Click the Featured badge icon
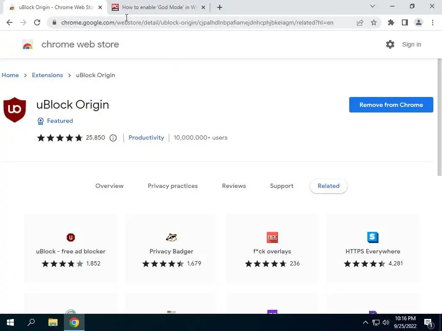Image resolution: width=442 pixels, height=331 pixels. [x=41, y=121]
